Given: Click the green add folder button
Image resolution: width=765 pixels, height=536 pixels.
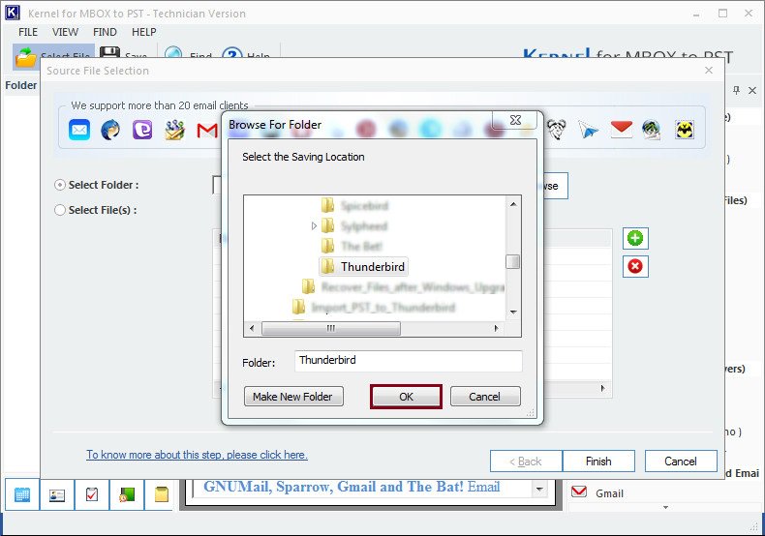Looking at the screenshot, I should pos(635,238).
